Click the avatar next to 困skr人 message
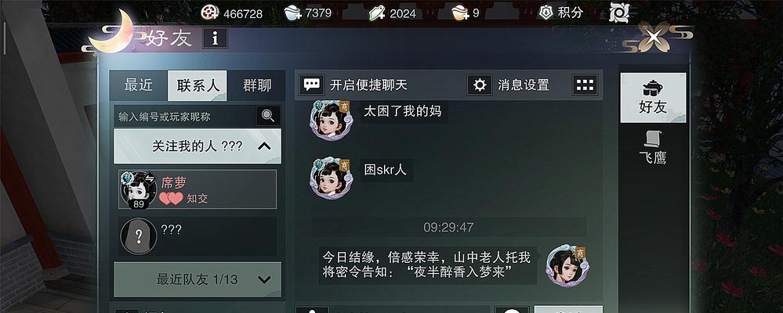 coord(329,178)
